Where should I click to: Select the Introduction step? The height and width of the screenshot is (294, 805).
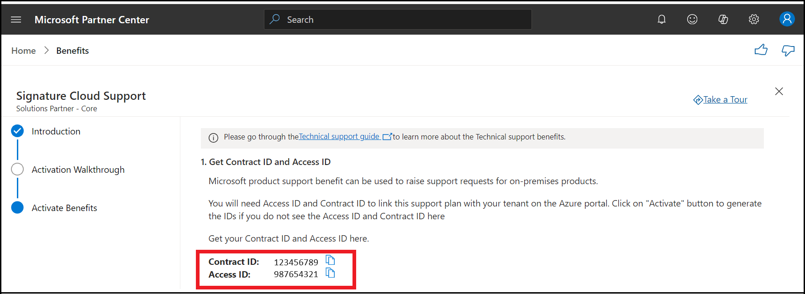[x=56, y=131]
